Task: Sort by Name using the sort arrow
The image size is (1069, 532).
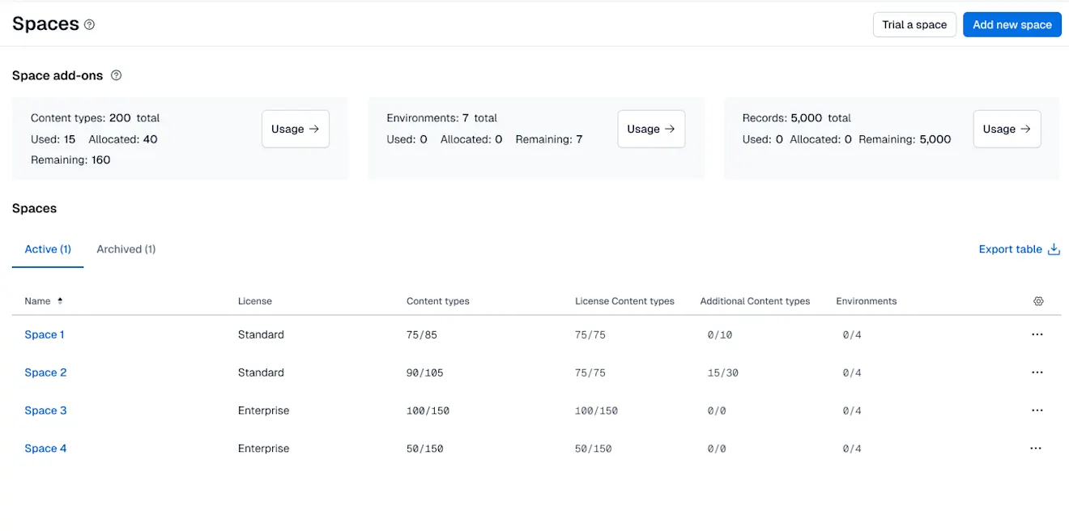Action: [x=60, y=301]
